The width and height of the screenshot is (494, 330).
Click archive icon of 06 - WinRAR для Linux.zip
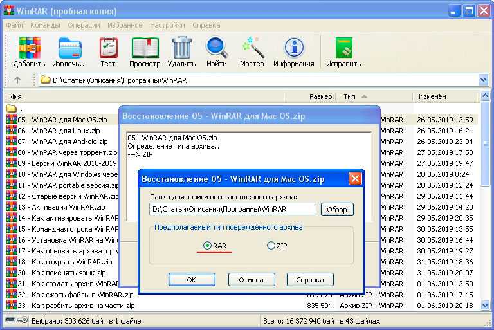tap(12, 131)
